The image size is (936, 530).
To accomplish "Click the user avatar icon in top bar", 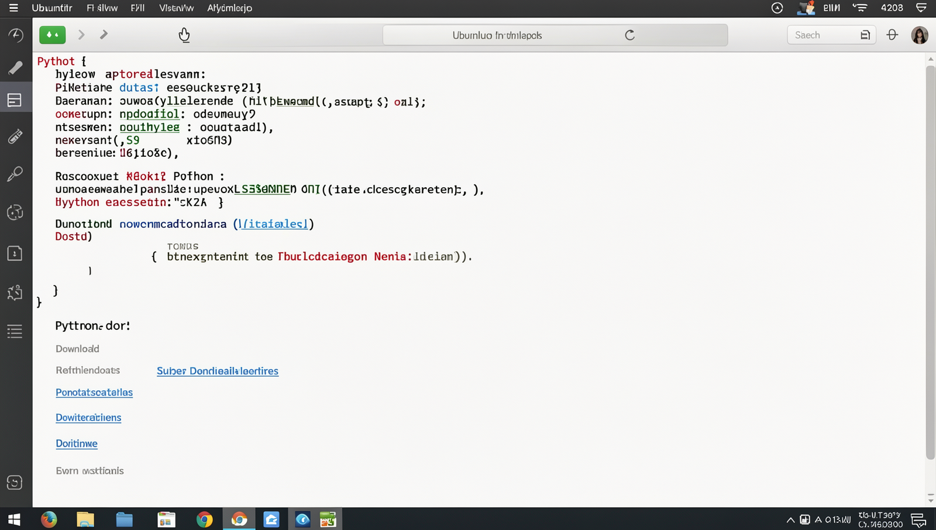I will pos(806,8).
